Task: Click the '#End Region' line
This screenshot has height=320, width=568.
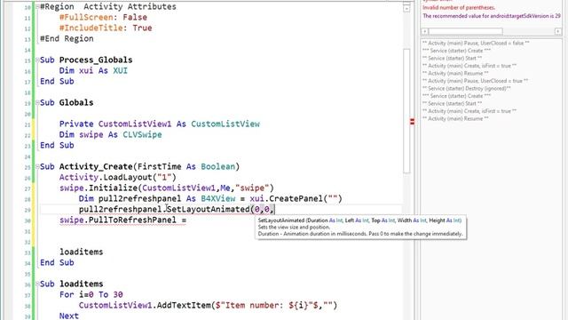Action: point(67,39)
